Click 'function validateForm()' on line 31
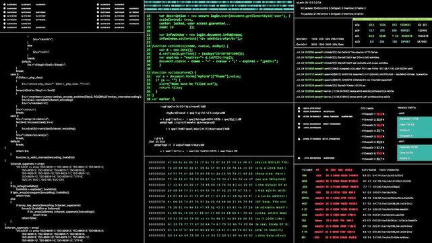The image size is (432, 243). click(174, 72)
